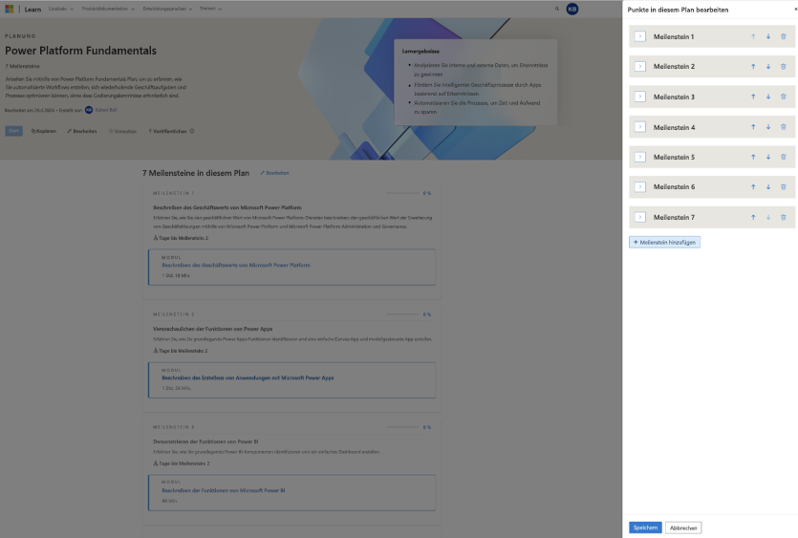Delete Meilenstein 7 using trash icon
The height and width of the screenshot is (538, 798).
pyautogui.click(x=784, y=217)
